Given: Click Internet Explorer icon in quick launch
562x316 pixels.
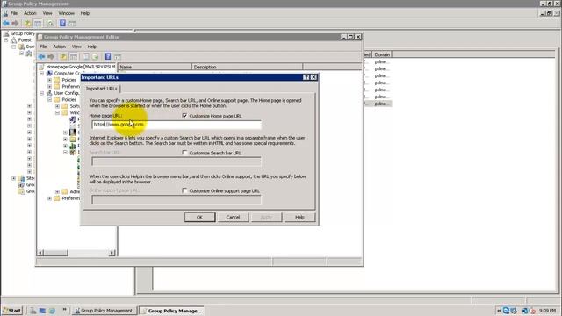Looking at the screenshot, I should (52, 311).
